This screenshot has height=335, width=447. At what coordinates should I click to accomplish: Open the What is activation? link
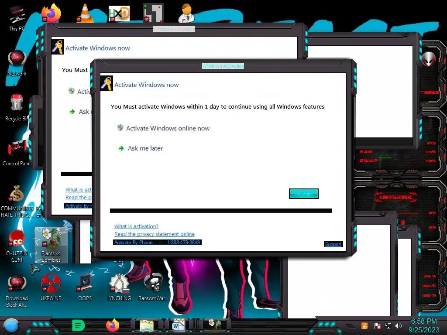136,226
